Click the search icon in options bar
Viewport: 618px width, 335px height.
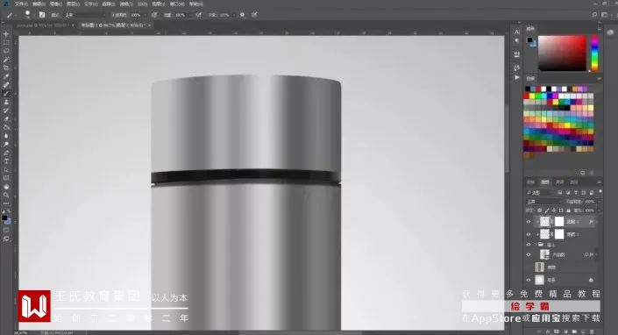tap(594, 15)
